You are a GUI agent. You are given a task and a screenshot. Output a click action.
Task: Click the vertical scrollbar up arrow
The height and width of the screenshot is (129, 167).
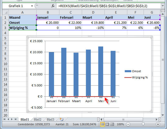[163, 14]
